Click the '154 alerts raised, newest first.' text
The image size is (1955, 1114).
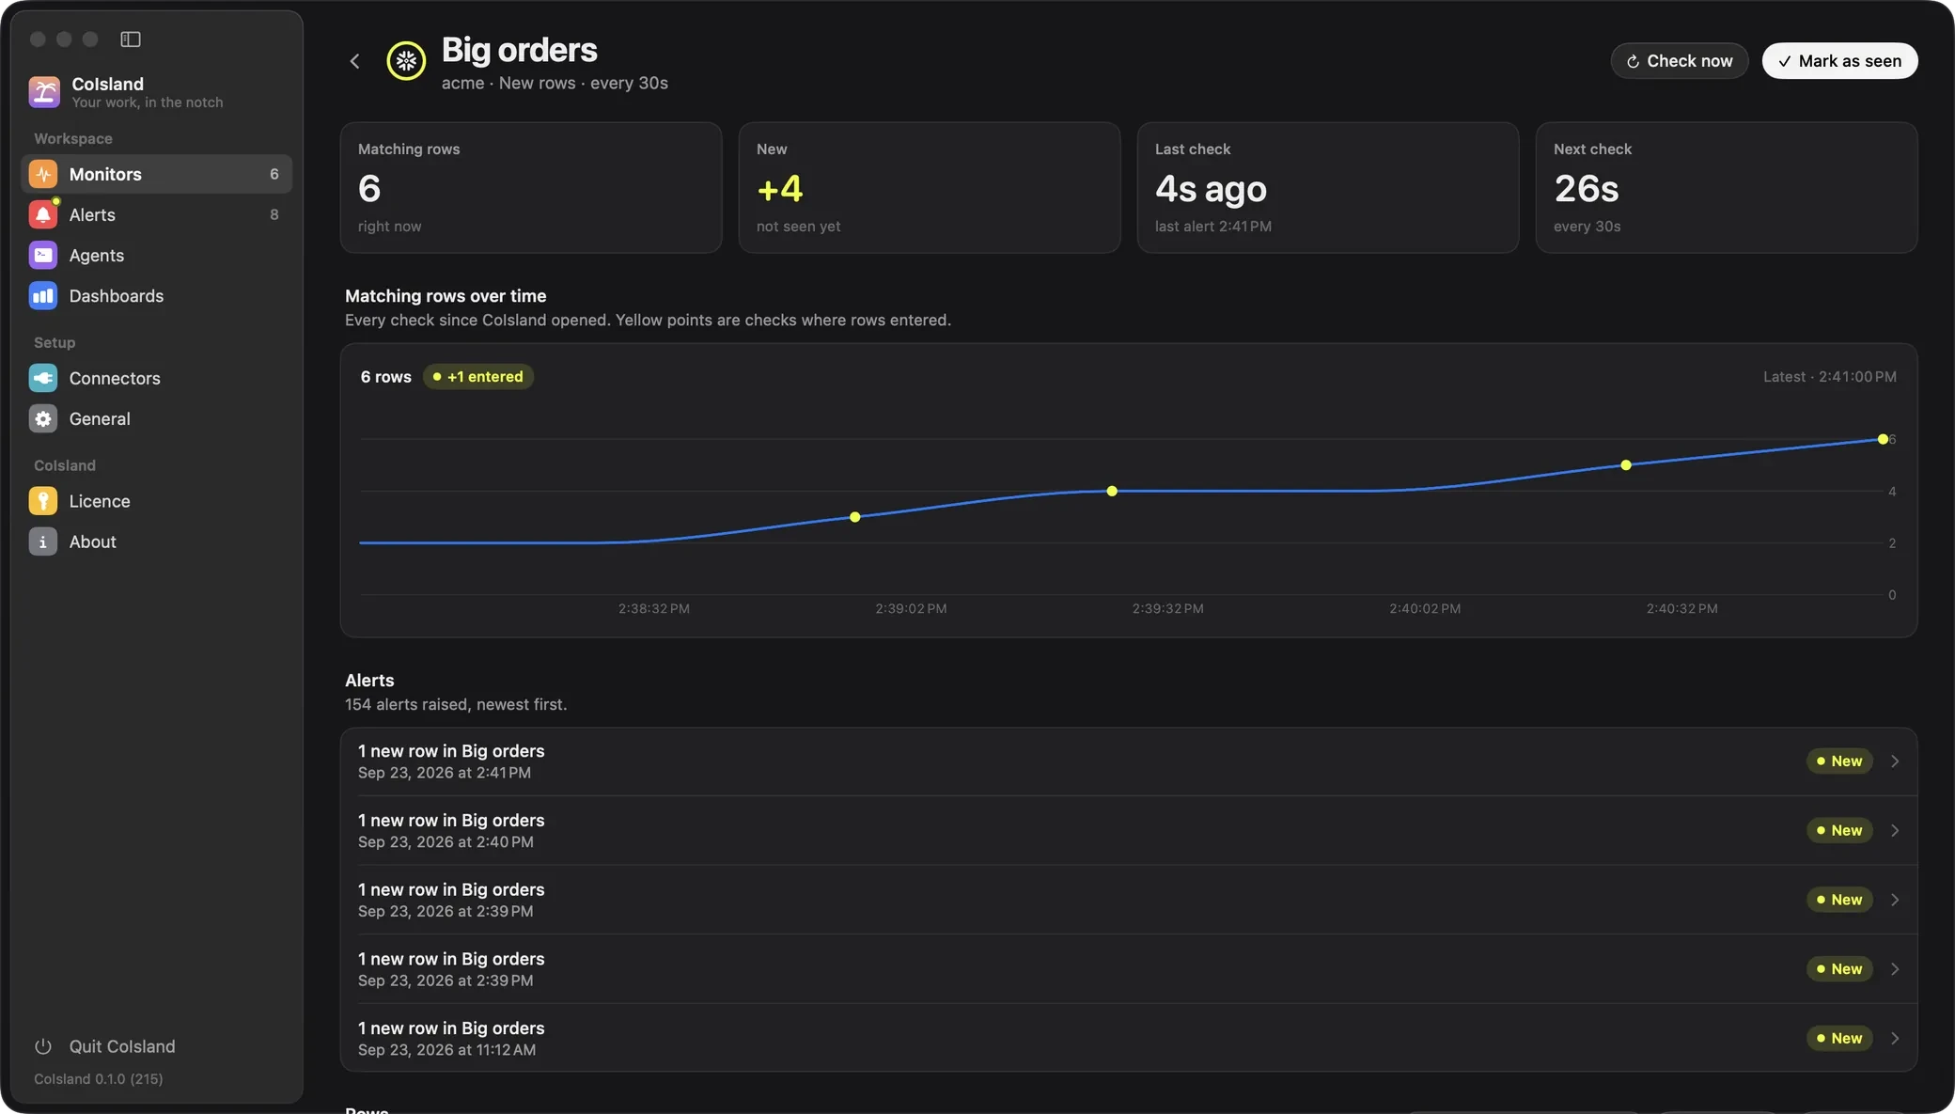tap(456, 705)
